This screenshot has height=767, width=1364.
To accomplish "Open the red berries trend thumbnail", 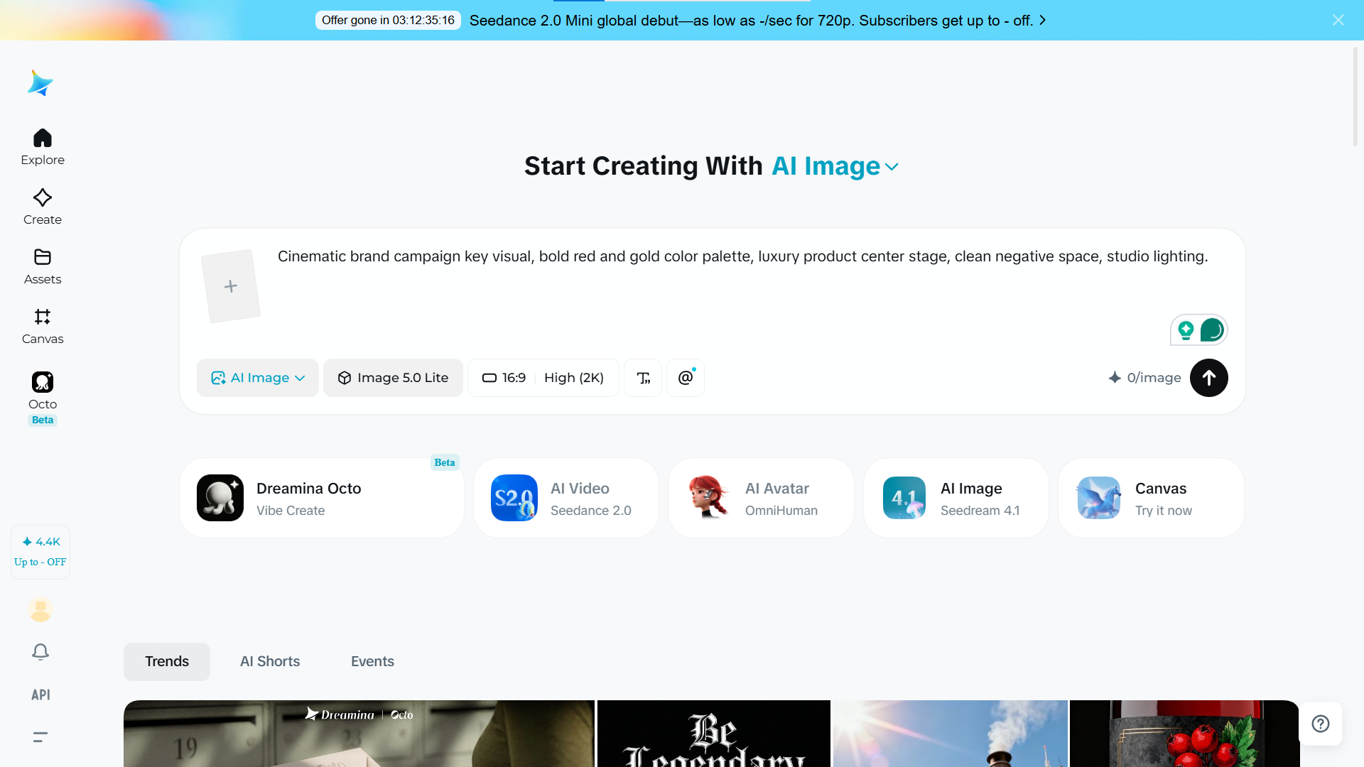I will 1185,734.
